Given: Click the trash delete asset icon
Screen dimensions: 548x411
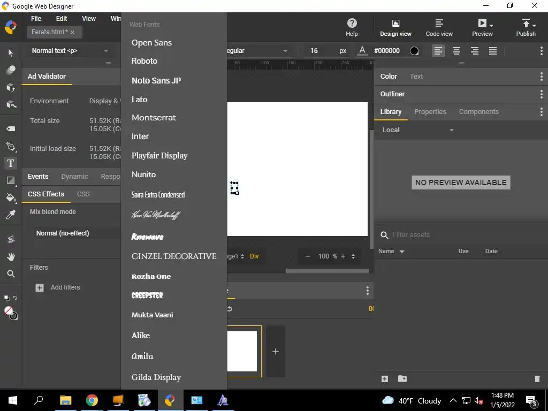Looking at the screenshot, I should pyautogui.click(x=537, y=379).
